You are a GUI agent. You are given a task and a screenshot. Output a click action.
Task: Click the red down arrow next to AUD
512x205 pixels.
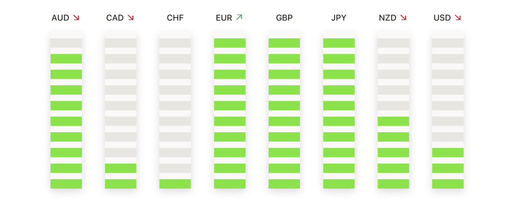coord(76,17)
